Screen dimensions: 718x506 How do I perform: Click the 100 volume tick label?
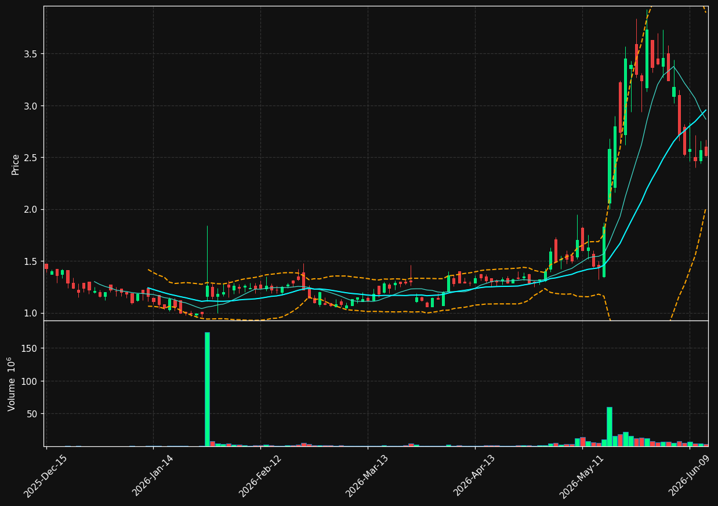(x=30, y=381)
